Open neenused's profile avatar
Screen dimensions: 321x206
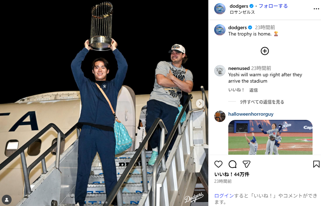[x=220, y=71]
